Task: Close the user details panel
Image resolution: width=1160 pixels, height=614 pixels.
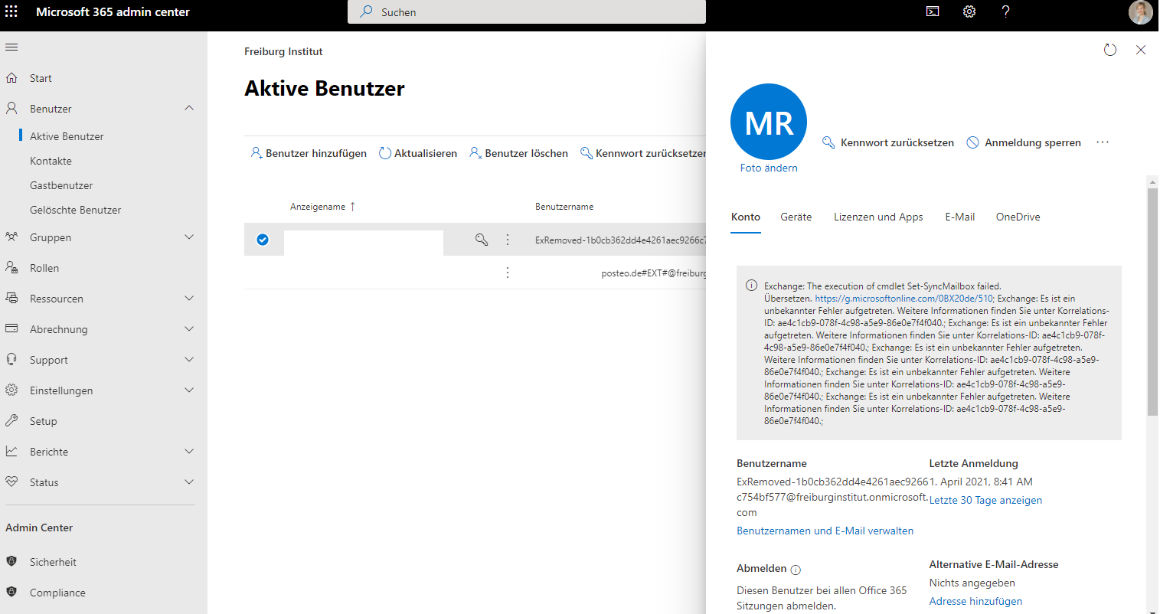Action: (1141, 50)
